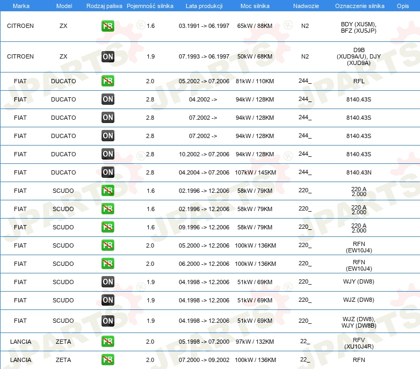Screen dimensions: 420x369
Task: Click the ON icon for the Ducato 107kW / 145KM row
Action: [108, 172]
